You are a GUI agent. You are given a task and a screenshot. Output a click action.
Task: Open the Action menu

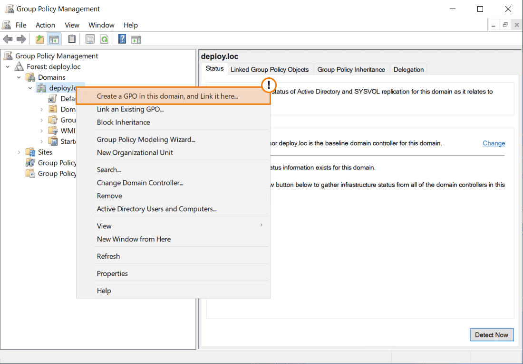click(x=45, y=25)
